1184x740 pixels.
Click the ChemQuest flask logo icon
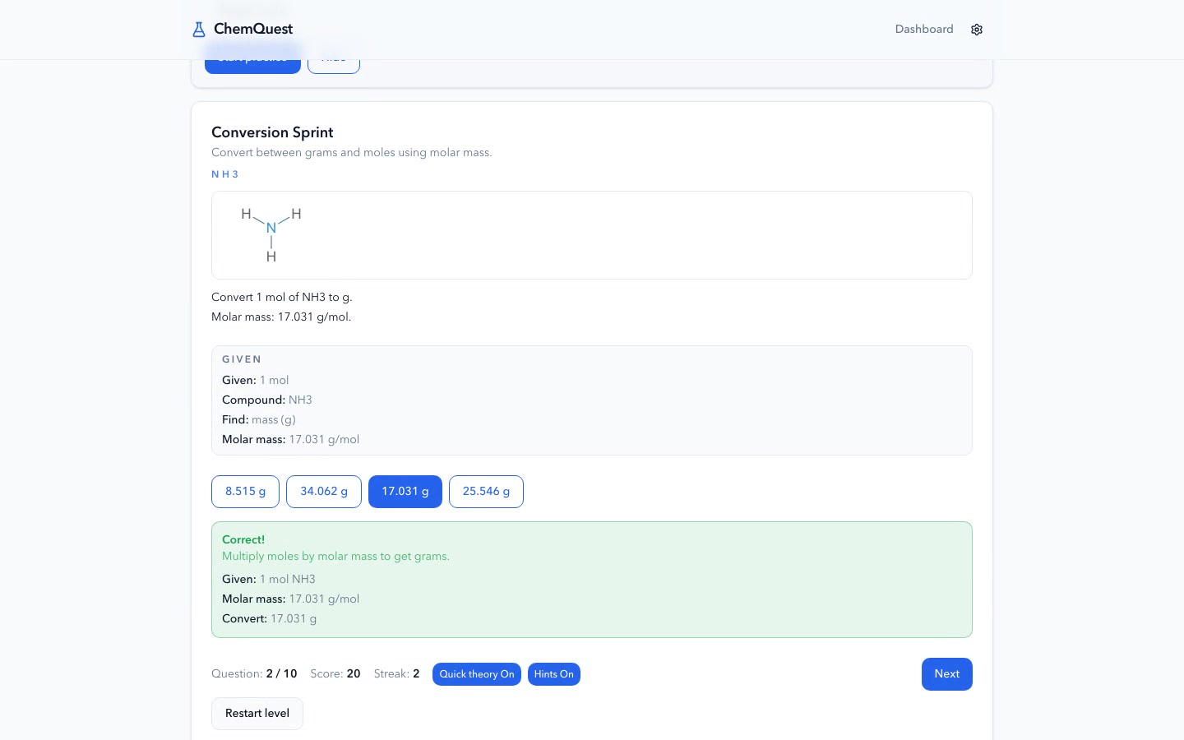tap(198, 30)
